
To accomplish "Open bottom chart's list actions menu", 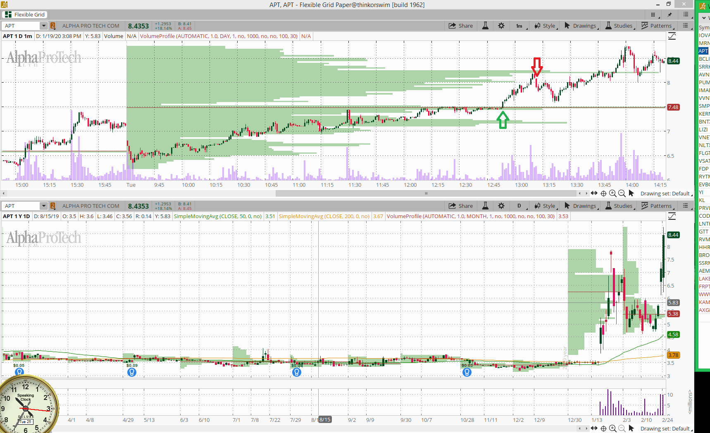I will click(x=686, y=206).
